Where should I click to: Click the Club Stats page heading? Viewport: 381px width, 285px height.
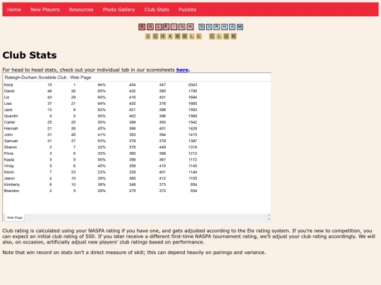coord(30,56)
